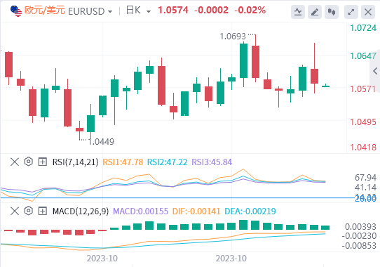380x267 pixels.
Task: Click the tallest green MACD histogram bar
Action: (x=243, y=225)
